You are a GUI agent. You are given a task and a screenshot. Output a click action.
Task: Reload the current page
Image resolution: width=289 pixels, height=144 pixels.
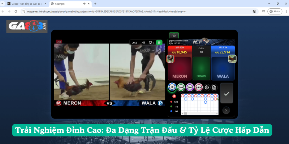tap(16, 12)
